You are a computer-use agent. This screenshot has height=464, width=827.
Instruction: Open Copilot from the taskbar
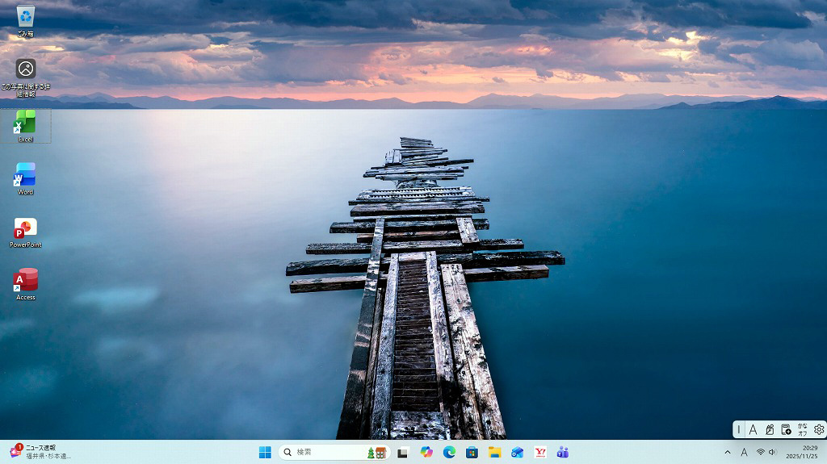426,452
